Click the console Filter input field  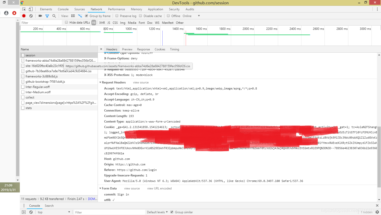pos(109,212)
